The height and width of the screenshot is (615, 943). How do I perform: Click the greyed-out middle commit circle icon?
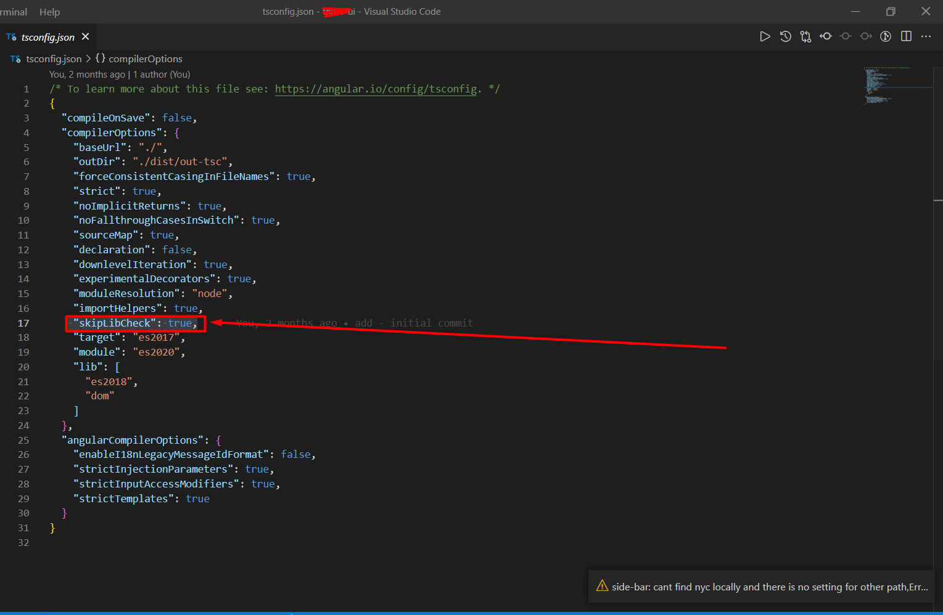[846, 36]
